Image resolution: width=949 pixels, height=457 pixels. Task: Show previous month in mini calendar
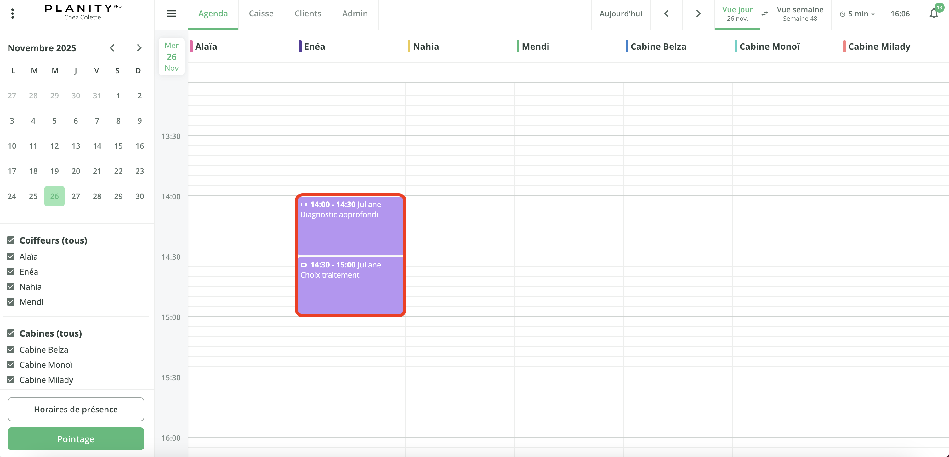click(x=112, y=48)
